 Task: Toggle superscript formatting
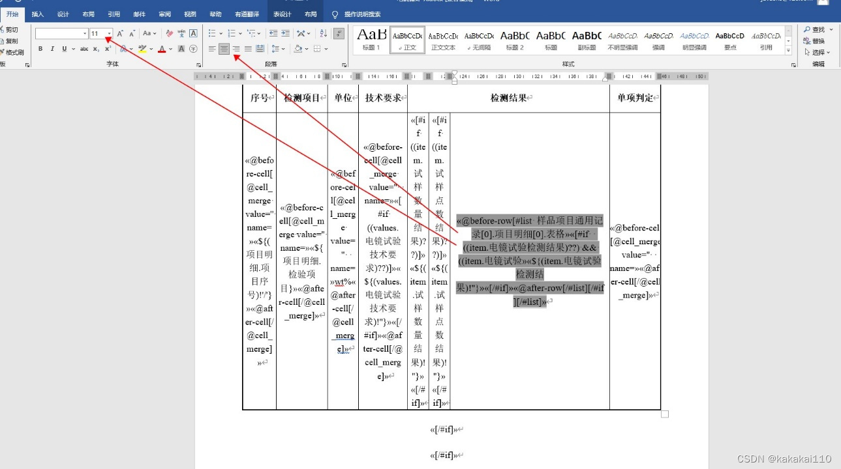108,49
